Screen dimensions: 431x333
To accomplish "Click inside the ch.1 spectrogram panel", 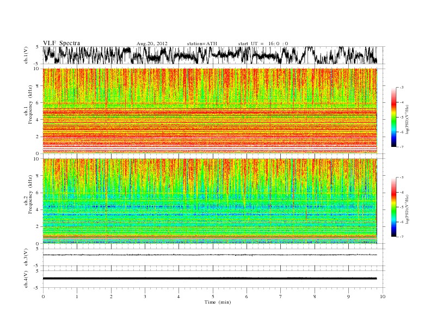I will (x=210, y=111).
